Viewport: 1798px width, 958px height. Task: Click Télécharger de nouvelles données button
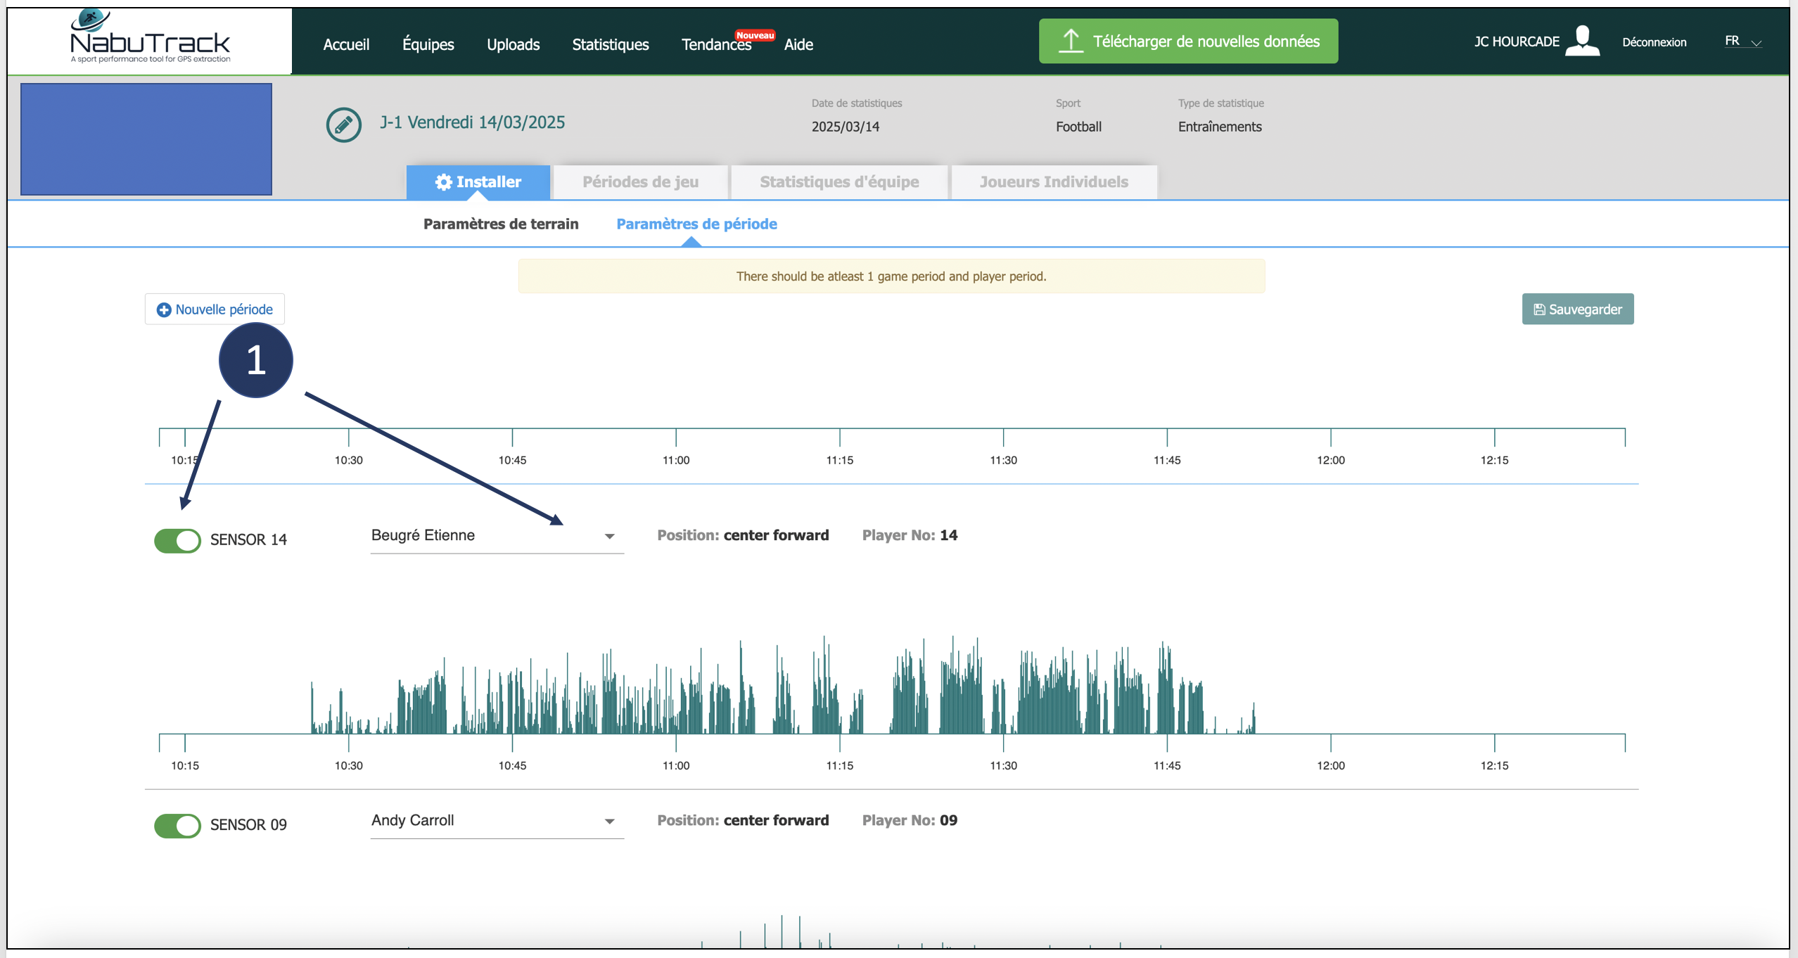(1188, 41)
